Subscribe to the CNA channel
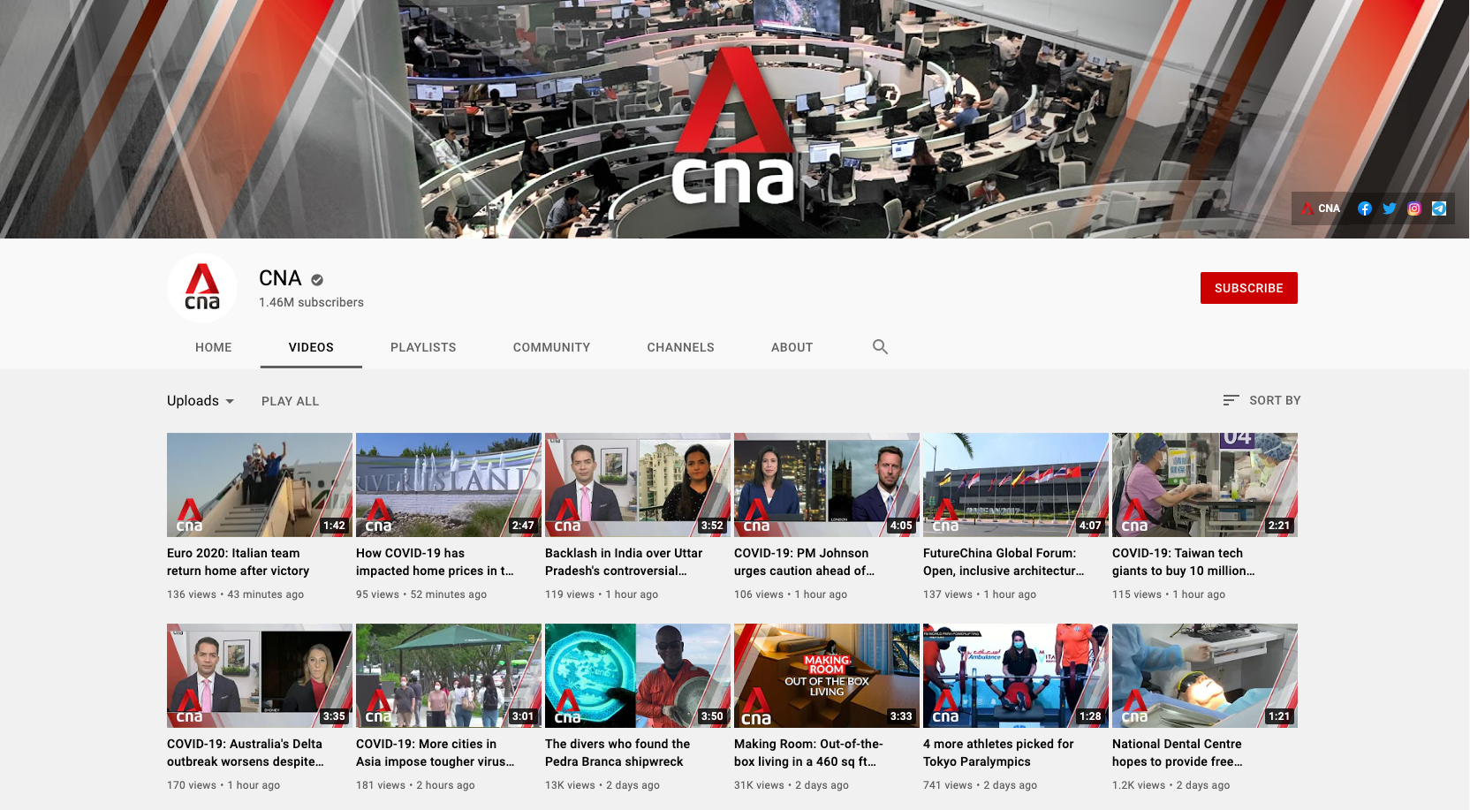 [x=1248, y=288]
